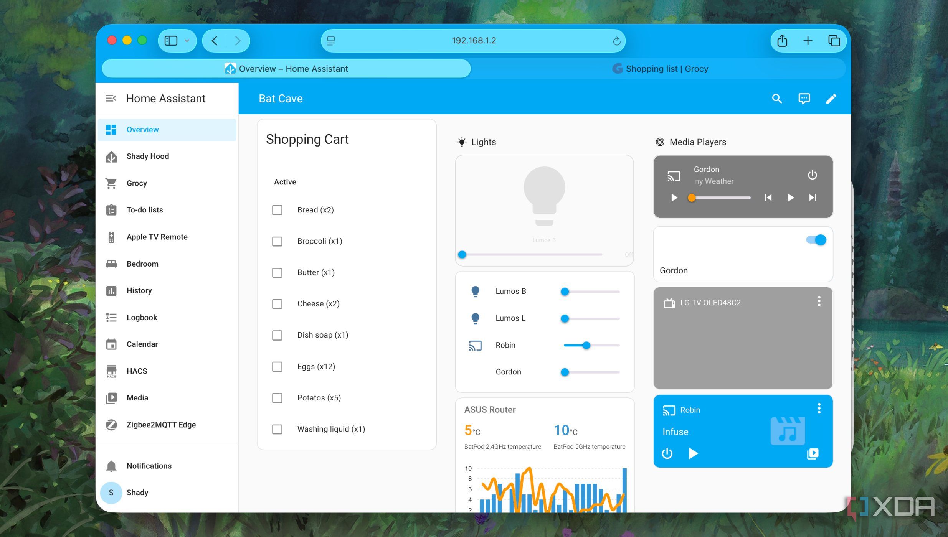Check the Broccoli (x1) checkbox
Image resolution: width=948 pixels, height=537 pixels.
click(277, 241)
